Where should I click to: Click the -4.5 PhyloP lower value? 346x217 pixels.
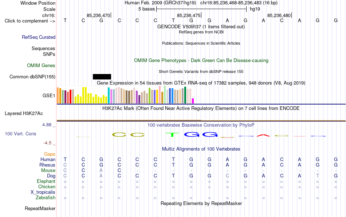click(47, 143)
